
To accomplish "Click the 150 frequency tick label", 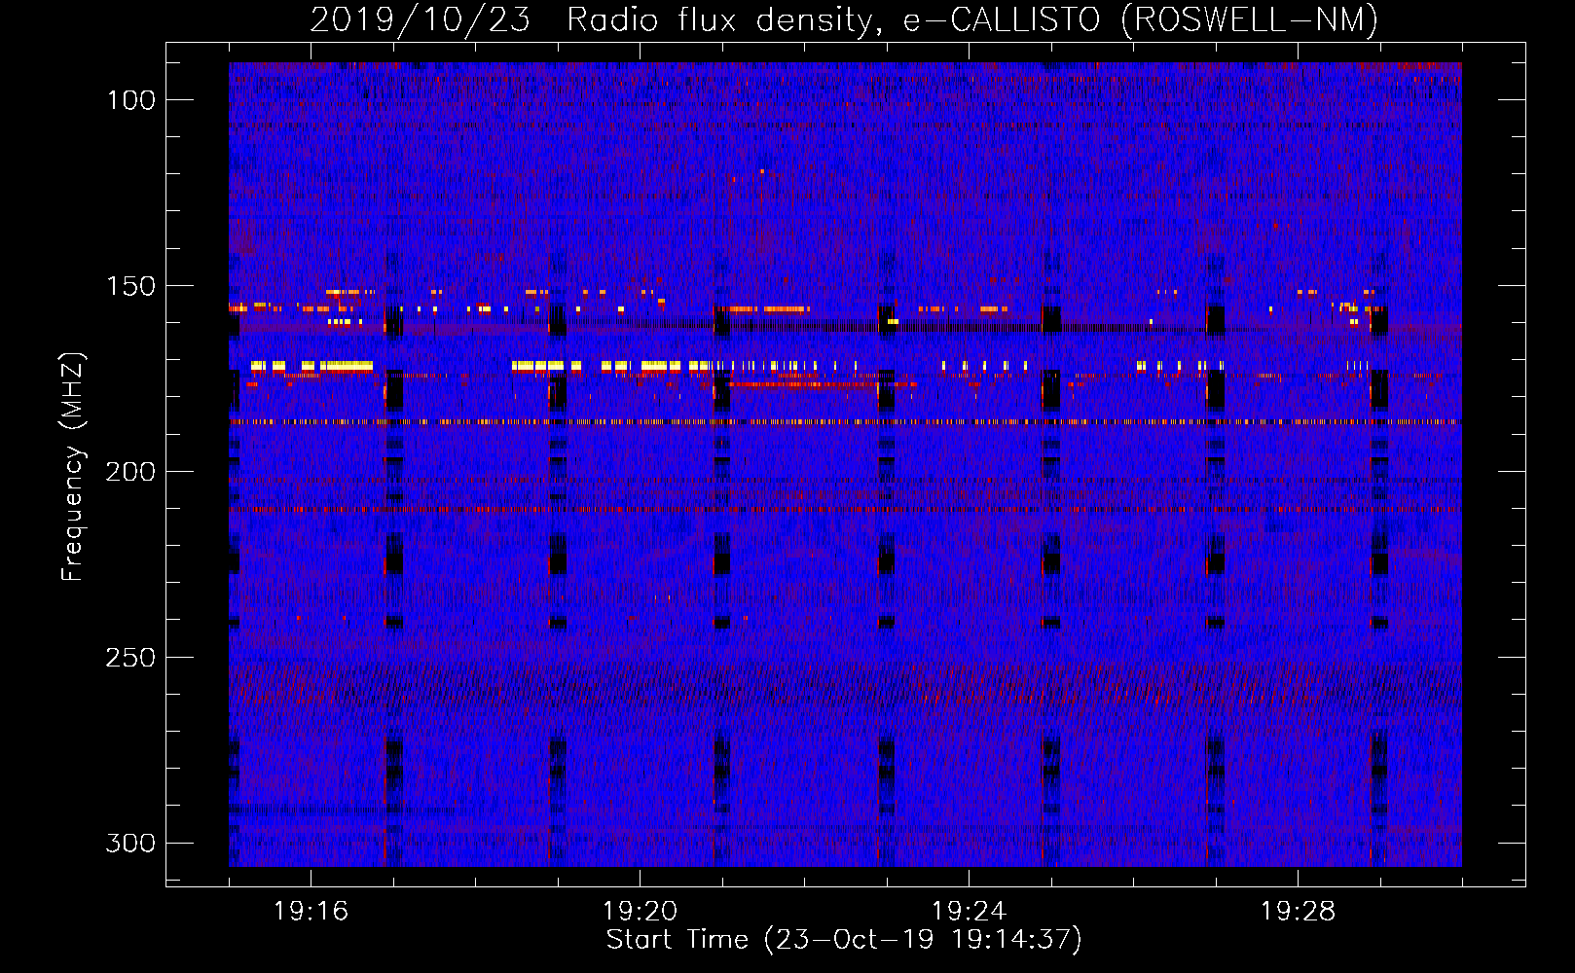I will coord(131,286).
